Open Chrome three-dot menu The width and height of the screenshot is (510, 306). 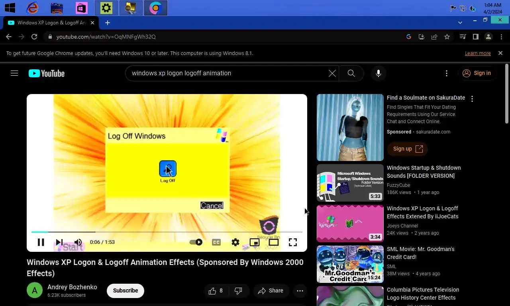(501, 37)
